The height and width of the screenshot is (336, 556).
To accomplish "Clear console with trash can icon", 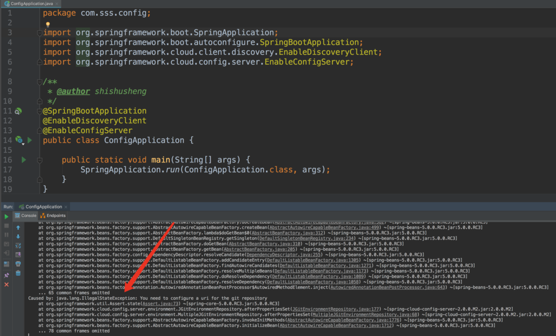I will pos(18,273).
